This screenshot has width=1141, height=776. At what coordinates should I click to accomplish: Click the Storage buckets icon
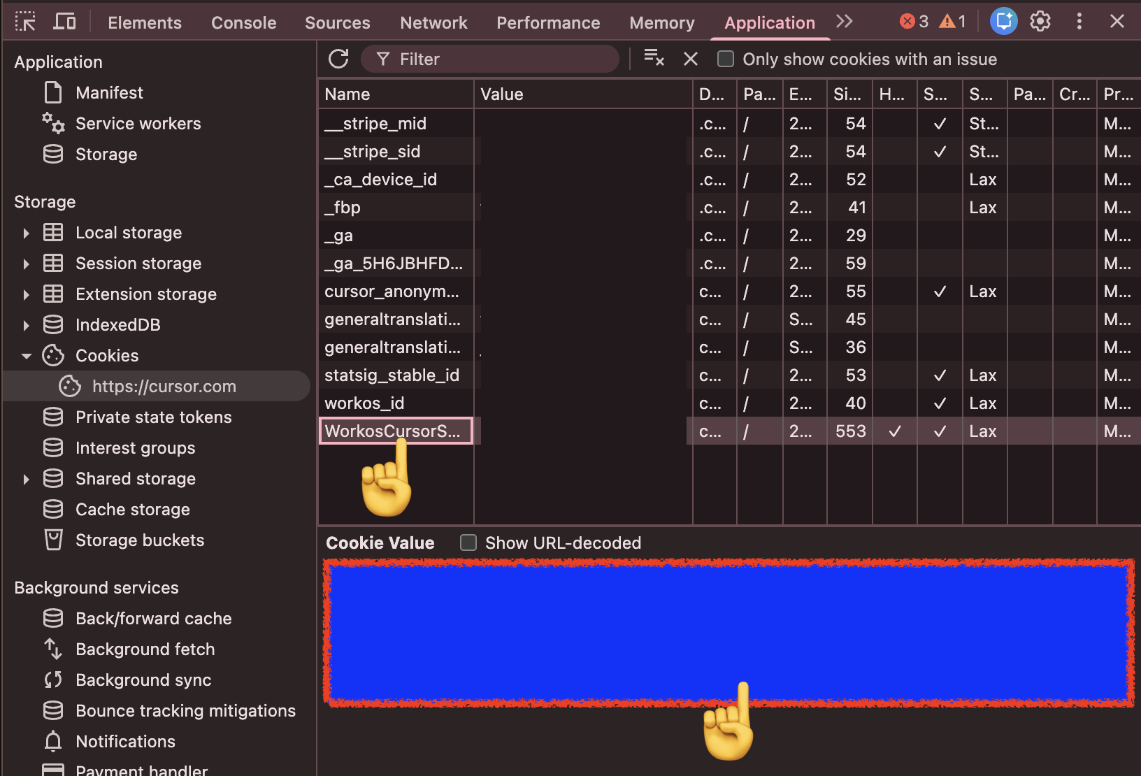53,540
